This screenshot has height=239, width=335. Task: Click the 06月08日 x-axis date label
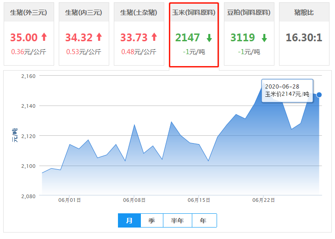(x=134, y=200)
